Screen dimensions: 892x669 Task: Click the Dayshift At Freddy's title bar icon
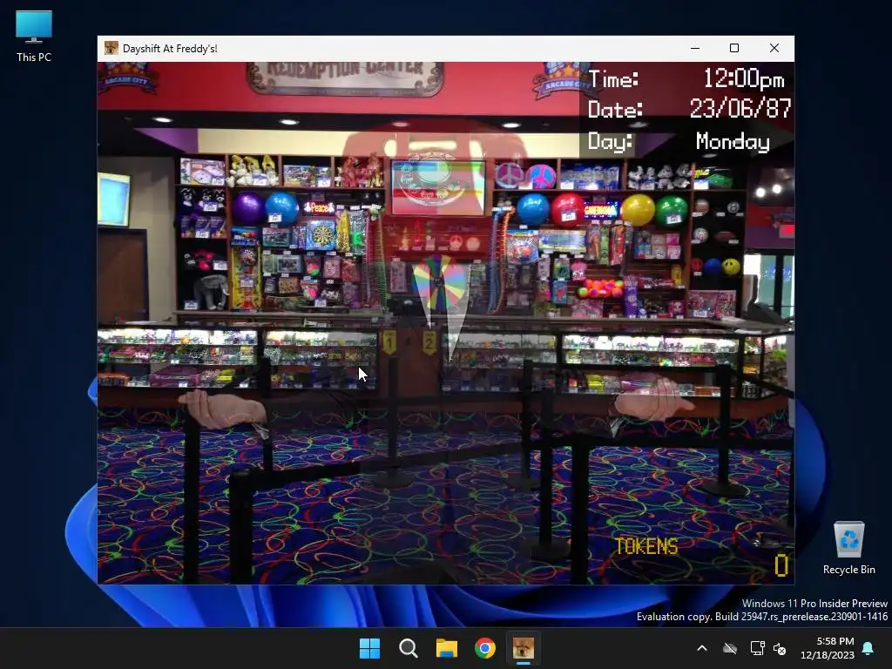[x=111, y=49]
